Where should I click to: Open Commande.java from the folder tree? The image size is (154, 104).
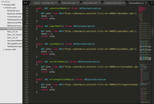[15, 17]
